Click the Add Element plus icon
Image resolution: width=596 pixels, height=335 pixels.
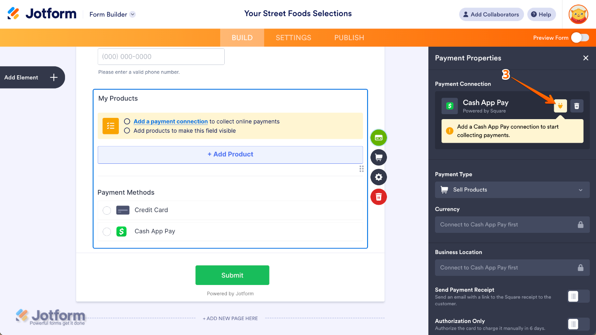pos(53,77)
